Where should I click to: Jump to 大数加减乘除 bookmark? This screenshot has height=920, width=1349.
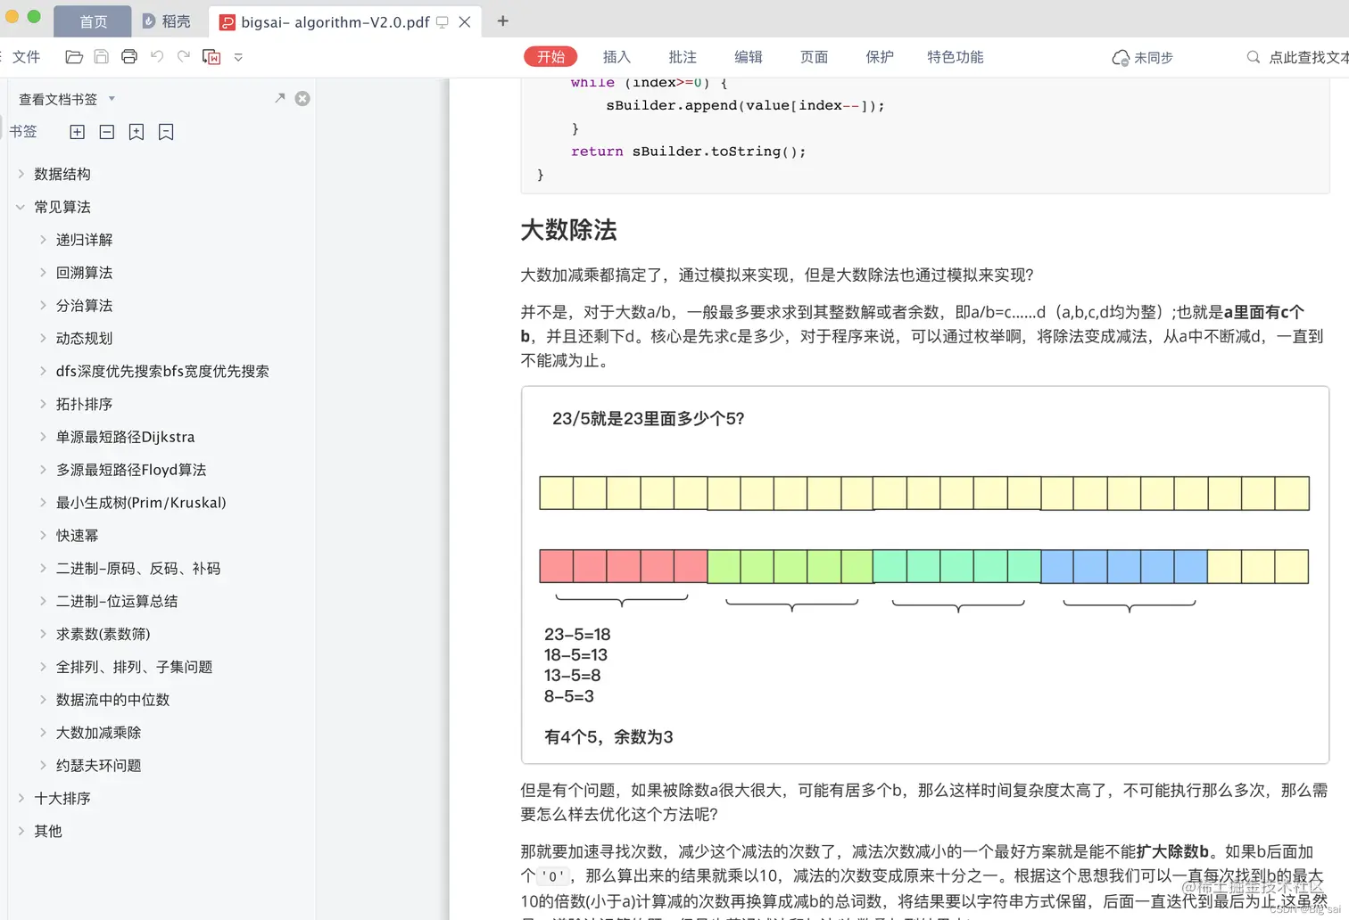point(98,733)
